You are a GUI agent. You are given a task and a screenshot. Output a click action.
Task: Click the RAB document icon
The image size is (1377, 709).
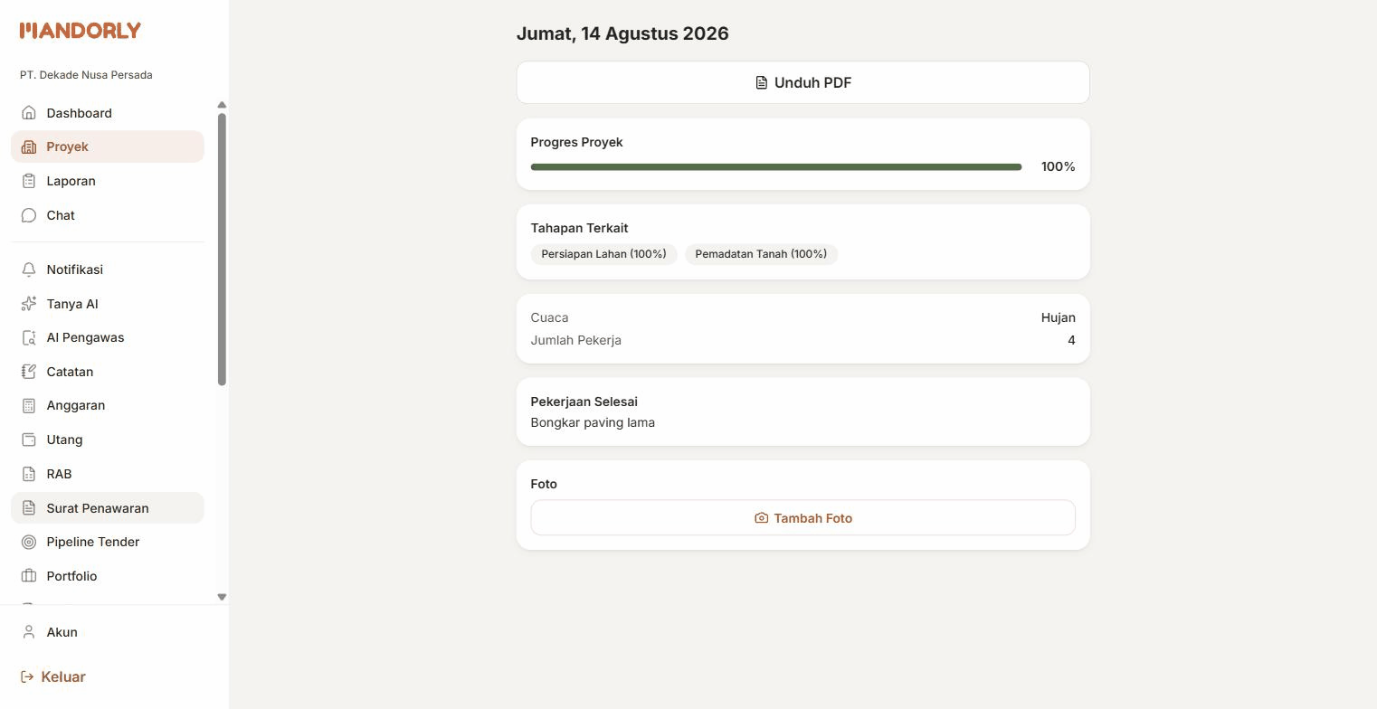[x=29, y=474]
